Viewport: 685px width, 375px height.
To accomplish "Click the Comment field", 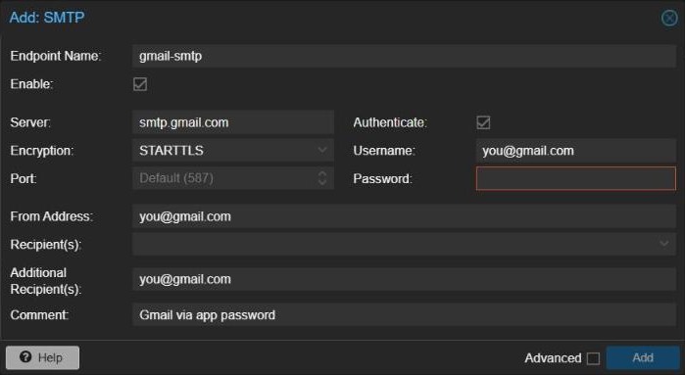I will 404,315.
